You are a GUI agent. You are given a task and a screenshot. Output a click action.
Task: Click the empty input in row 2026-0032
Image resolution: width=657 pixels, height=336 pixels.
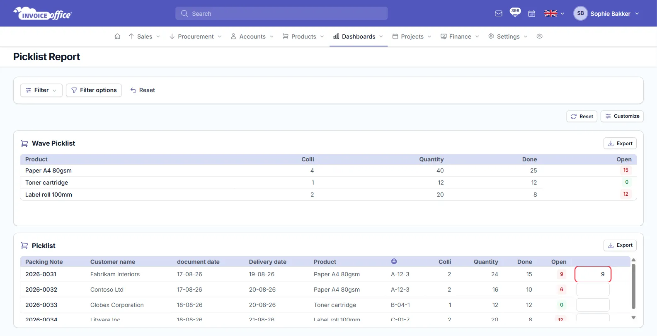593,290
